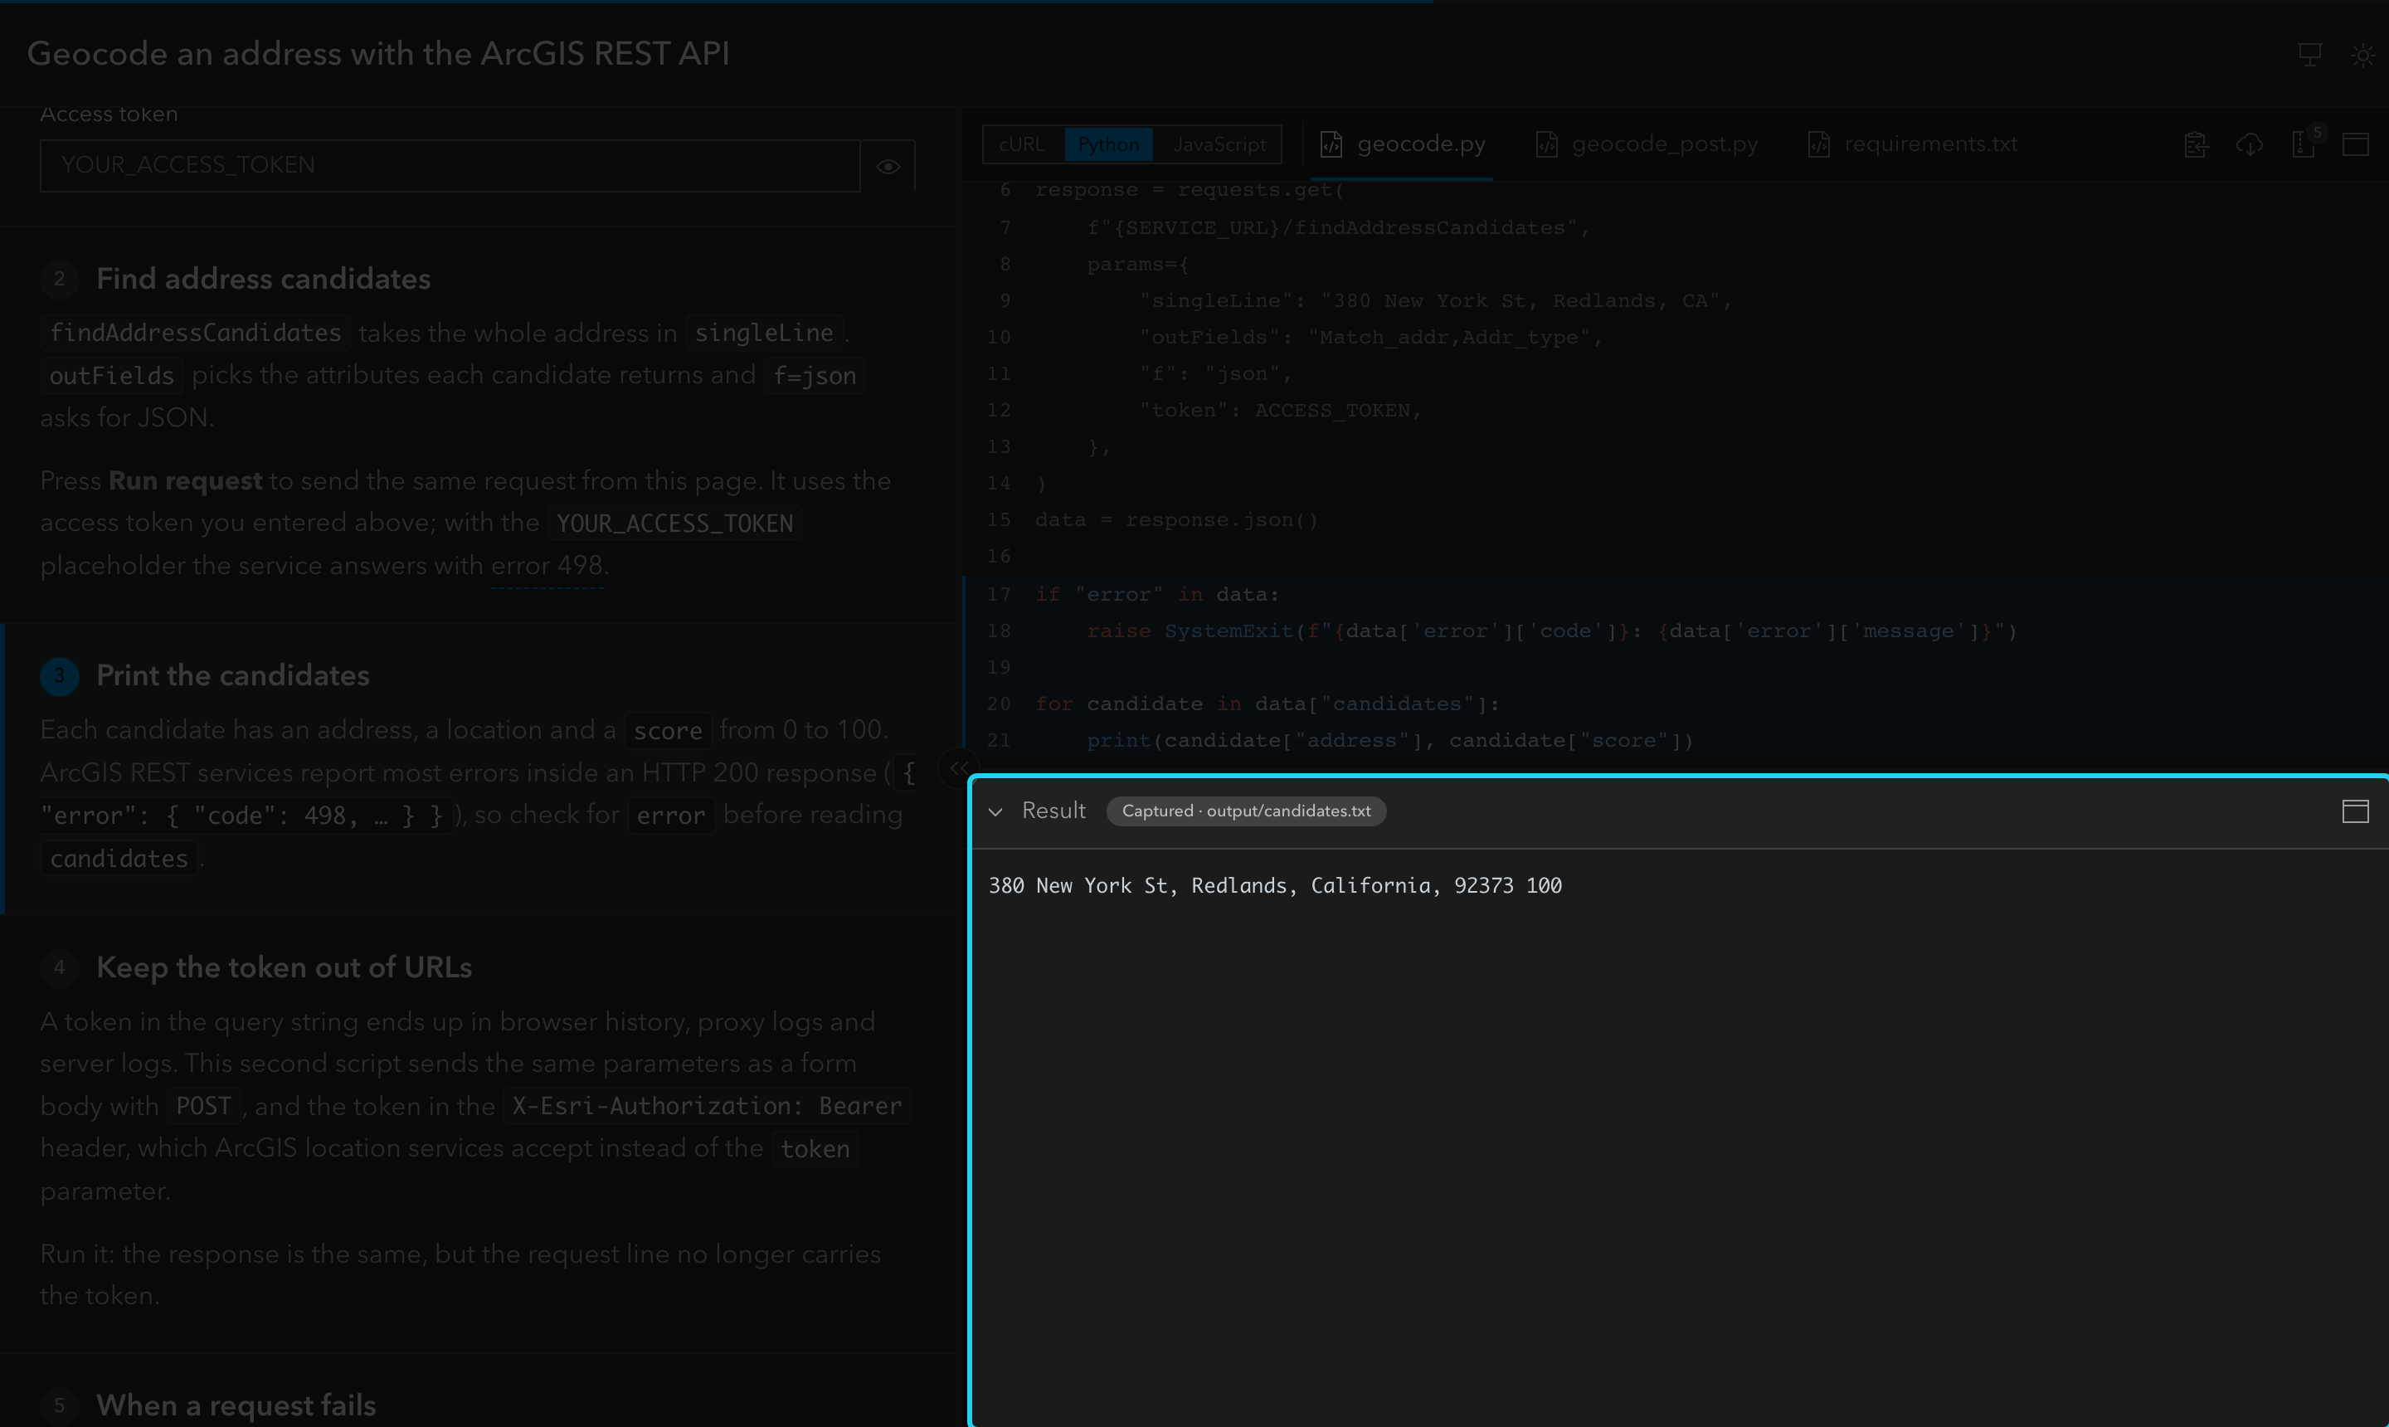Select step 3 Print the candidates heading
The width and height of the screenshot is (2389, 1427).
232,676
